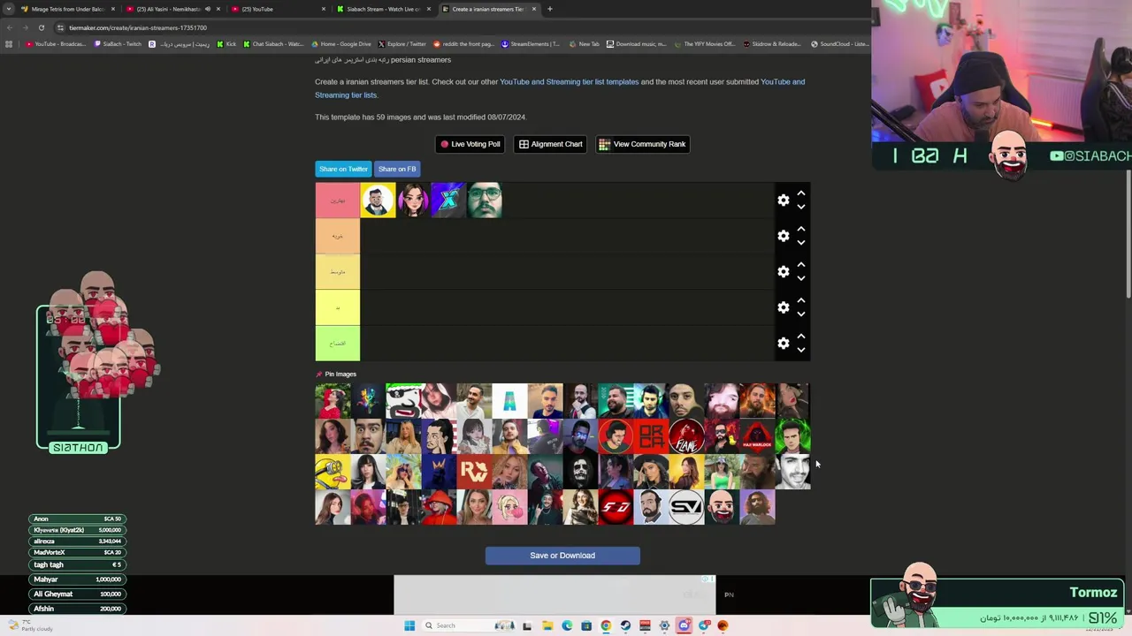The image size is (1132, 636).
Task: Select the red 5D logo image
Action: [616, 507]
